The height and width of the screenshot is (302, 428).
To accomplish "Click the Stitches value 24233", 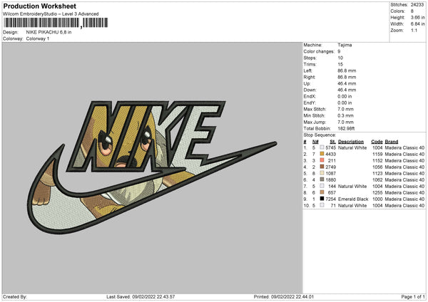I will click(417, 5).
